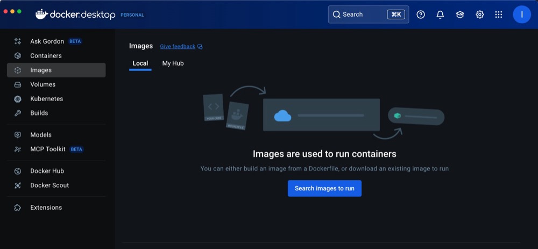Image resolution: width=538 pixels, height=249 pixels.
Task: Click the Docker Hub icon
Action: click(18, 171)
